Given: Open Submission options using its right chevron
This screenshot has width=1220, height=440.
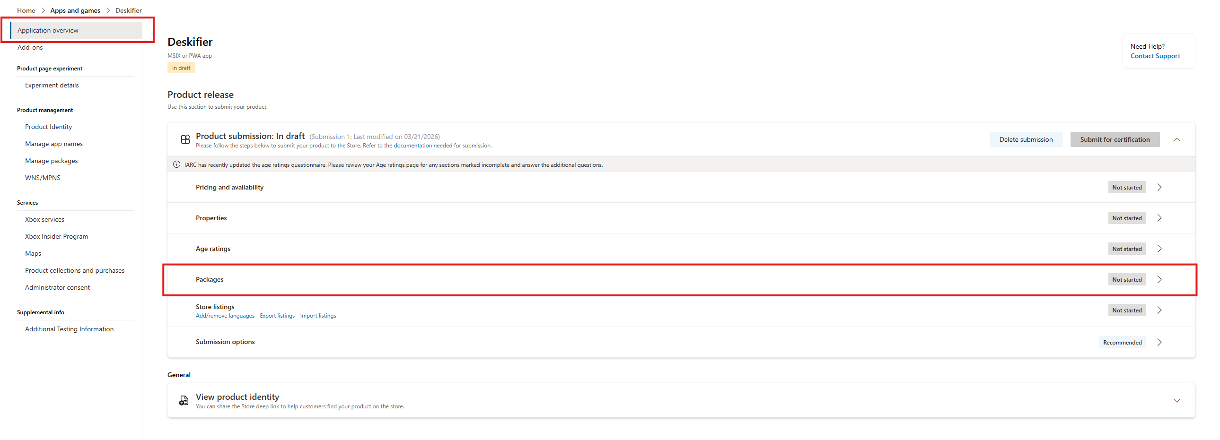Looking at the screenshot, I should [1159, 343].
